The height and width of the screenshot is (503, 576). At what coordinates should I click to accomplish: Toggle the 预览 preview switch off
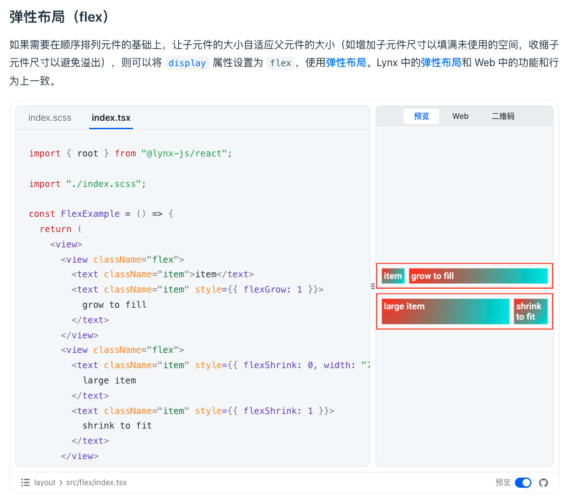tap(523, 483)
